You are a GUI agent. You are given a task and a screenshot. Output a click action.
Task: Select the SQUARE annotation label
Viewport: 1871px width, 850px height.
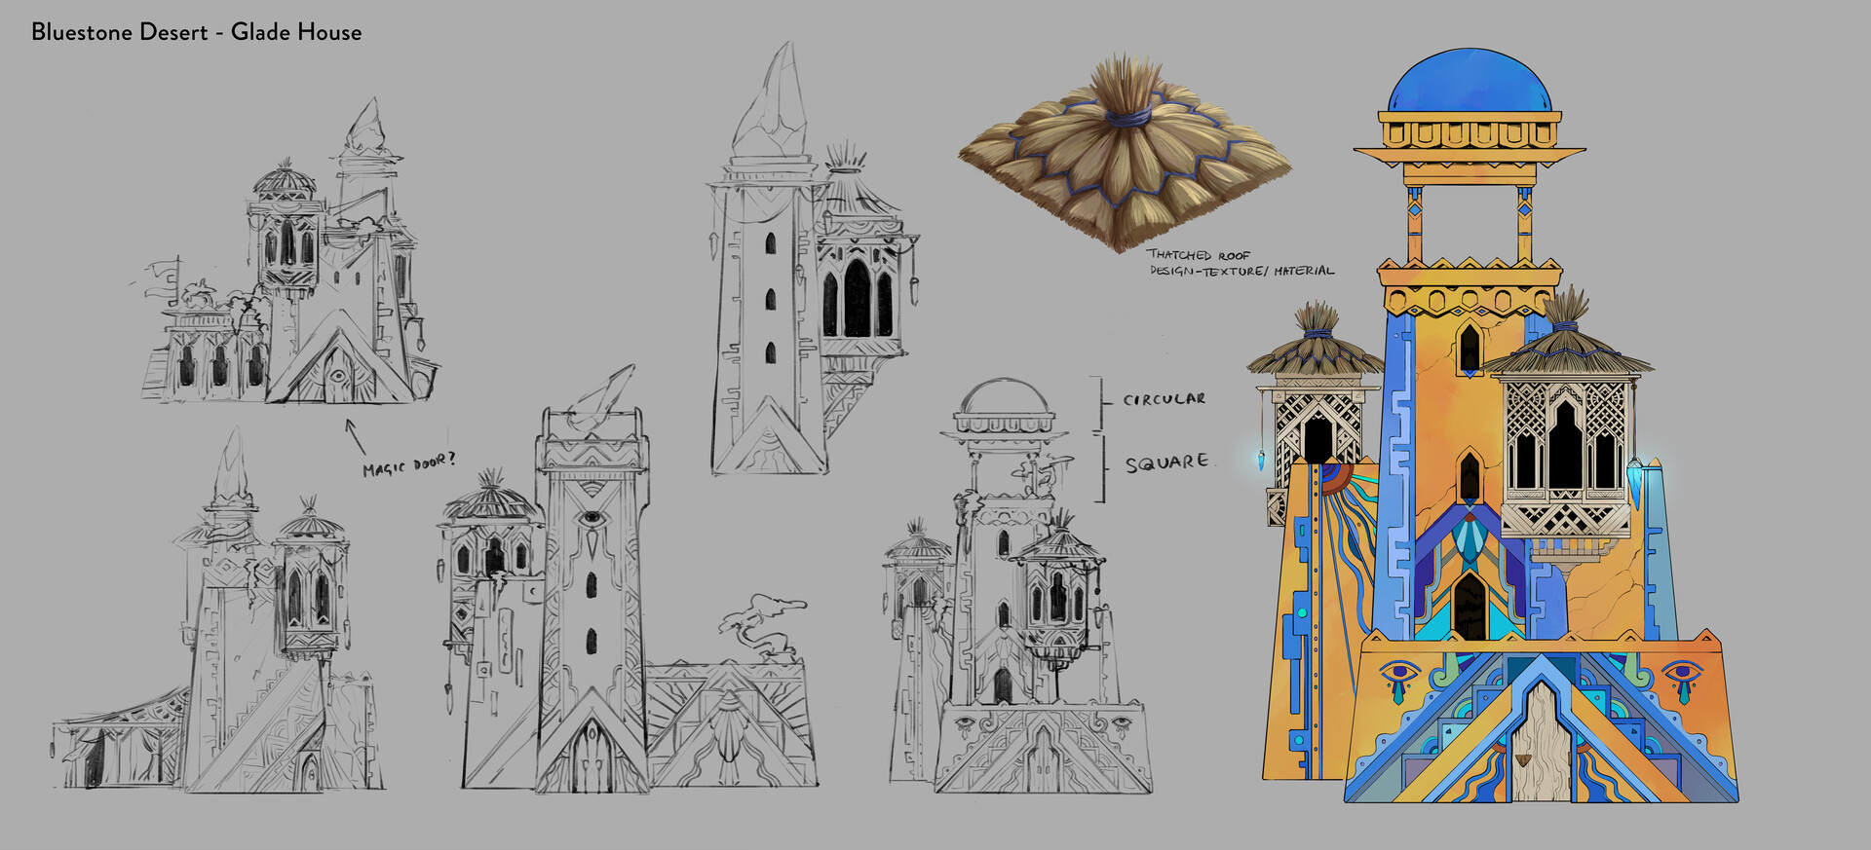click(1166, 463)
